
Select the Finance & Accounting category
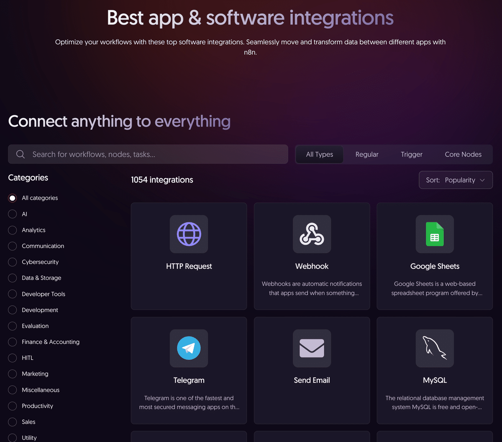tap(12, 342)
